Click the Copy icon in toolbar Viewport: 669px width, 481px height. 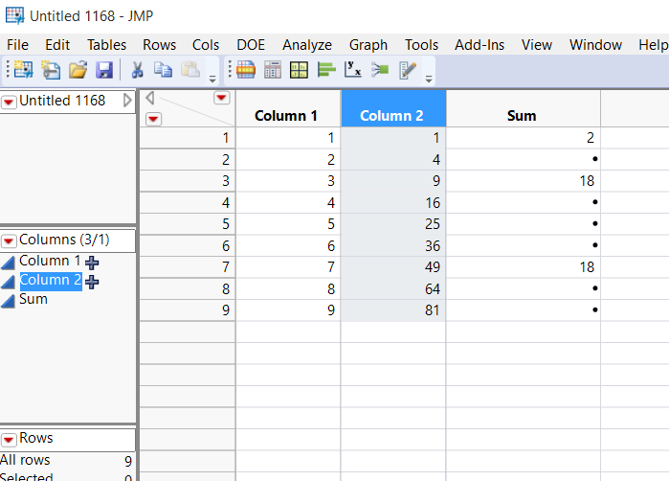click(x=163, y=70)
